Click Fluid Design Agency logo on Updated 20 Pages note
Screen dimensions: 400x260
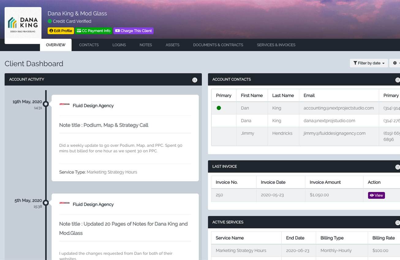pos(64,203)
